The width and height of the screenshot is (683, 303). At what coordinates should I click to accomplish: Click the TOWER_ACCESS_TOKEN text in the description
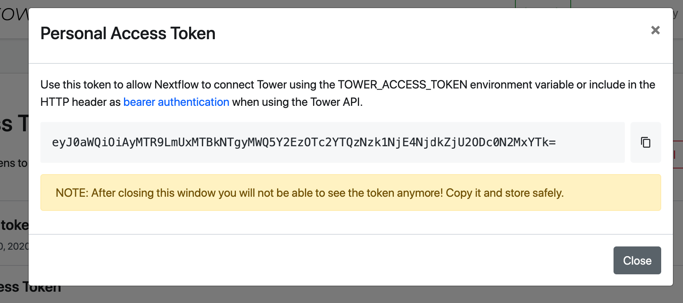coord(402,85)
